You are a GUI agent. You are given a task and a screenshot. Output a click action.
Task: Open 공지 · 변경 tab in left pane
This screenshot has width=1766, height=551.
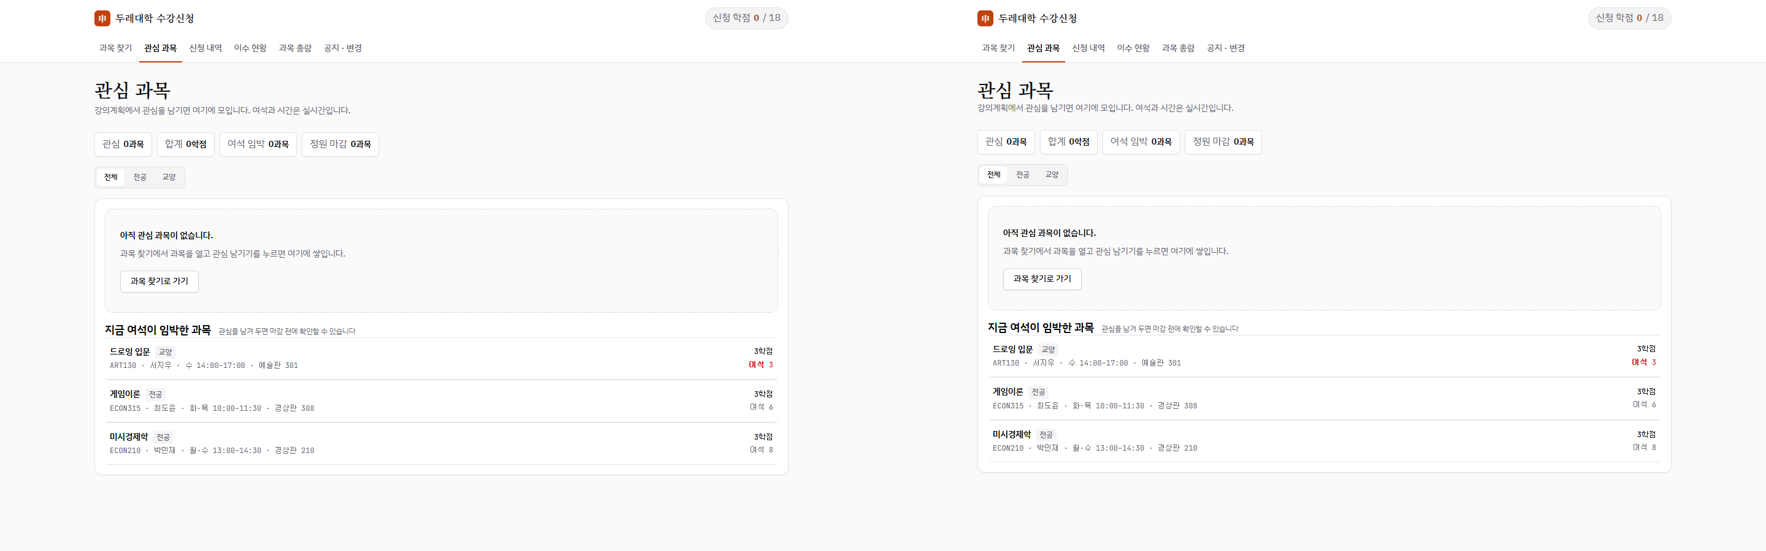(343, 48)
